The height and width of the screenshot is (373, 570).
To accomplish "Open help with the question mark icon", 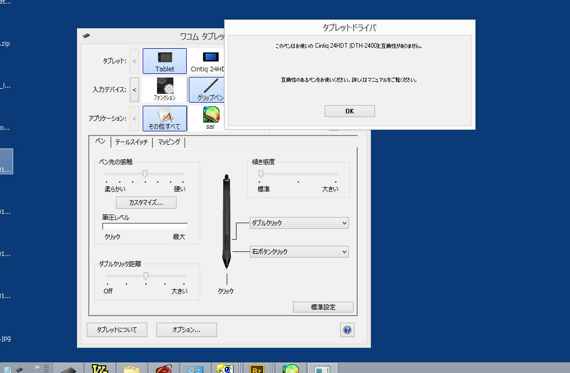I will 347,330.
